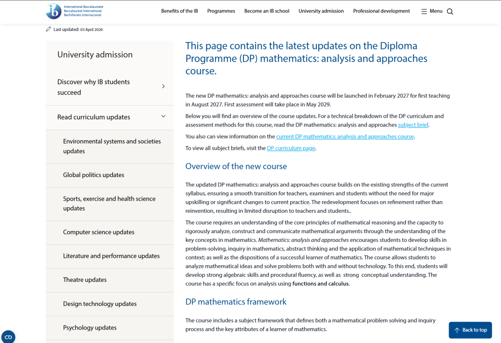Screen dimensions: 501x343
Task: Select University admission in top navigation
Action: click(x=321, y=11)
